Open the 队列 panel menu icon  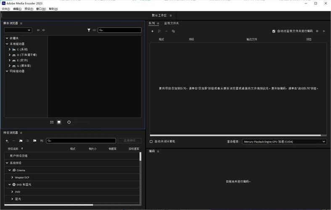pos(158,24)
